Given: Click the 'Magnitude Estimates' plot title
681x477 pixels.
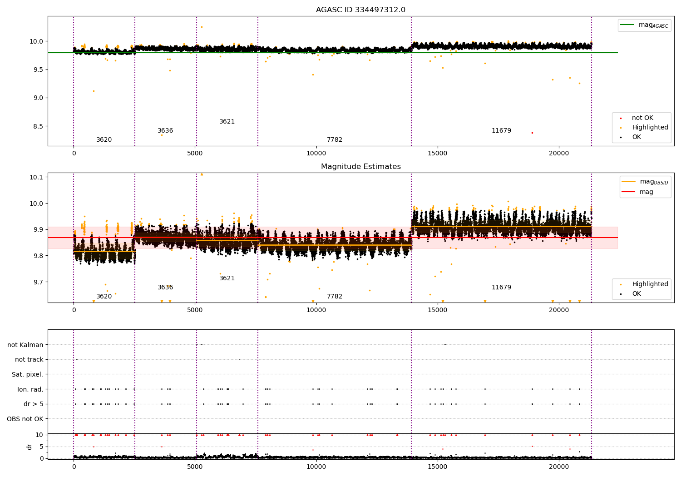Looking at the screenshot, I should [360, 167].
